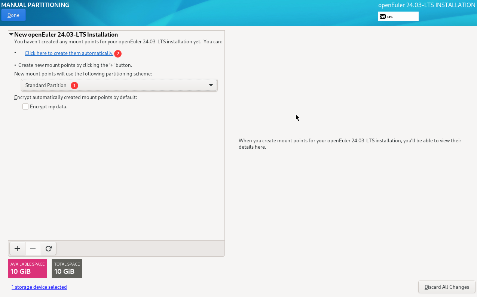Image resolution: width=477 pixels, height=297 pixels.
Task: Click the Done button
Action: 13,15
